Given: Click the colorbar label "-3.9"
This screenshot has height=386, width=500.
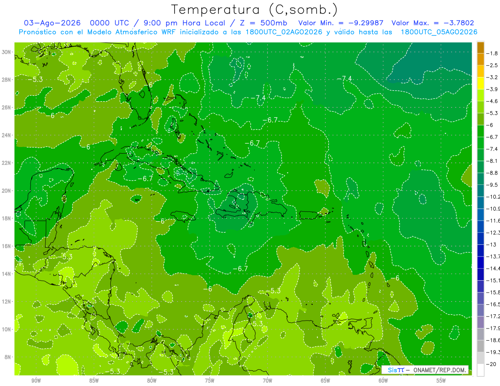Looking at the screenshot, I should pyautogui.click(x=492, y=89).
